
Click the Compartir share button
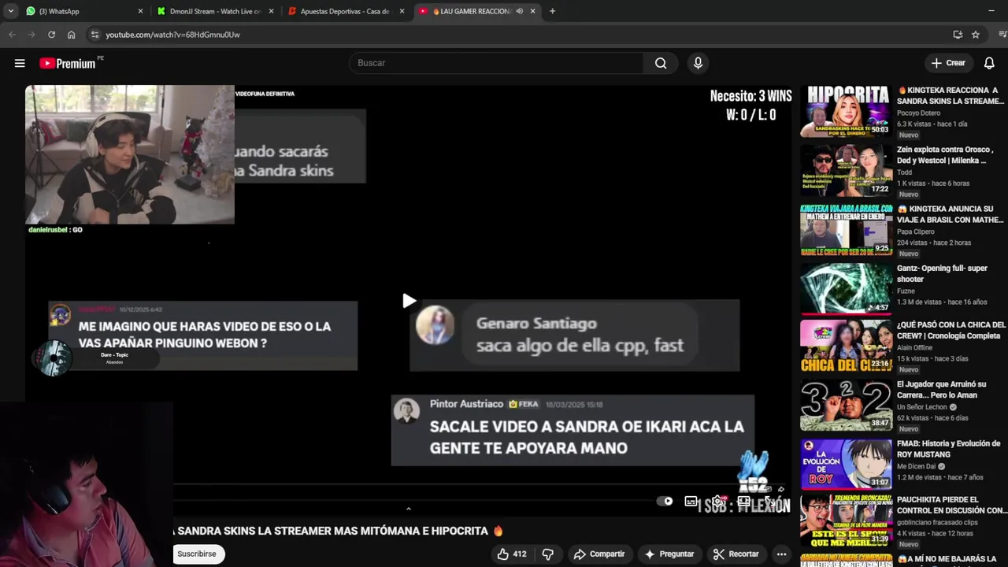[599, 554]
